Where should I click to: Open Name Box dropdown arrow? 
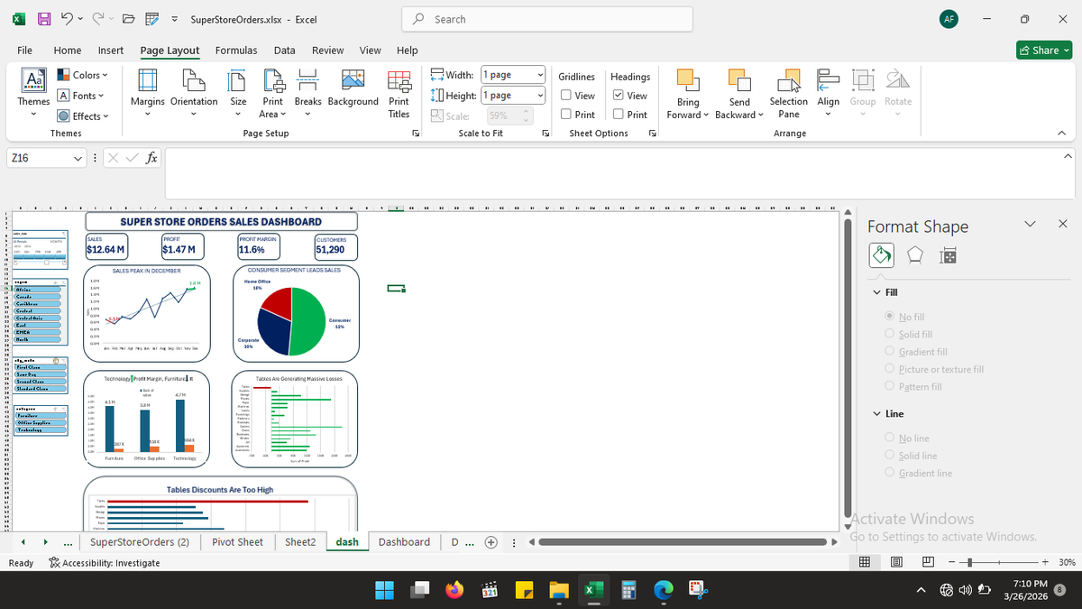coord(79,158)
